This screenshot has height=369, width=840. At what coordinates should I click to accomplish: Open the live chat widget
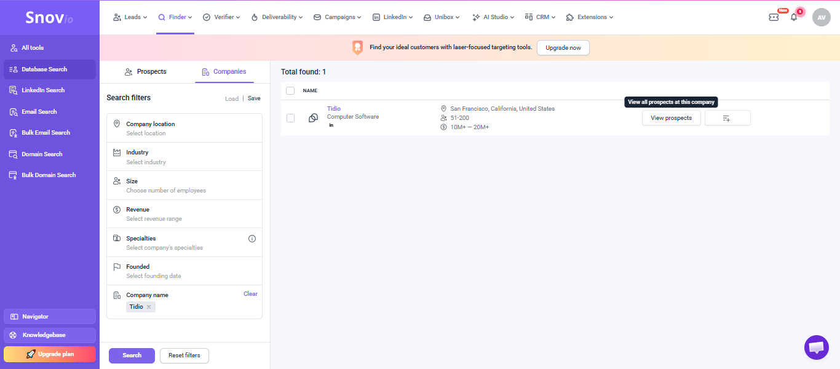(x=817, y=347)
